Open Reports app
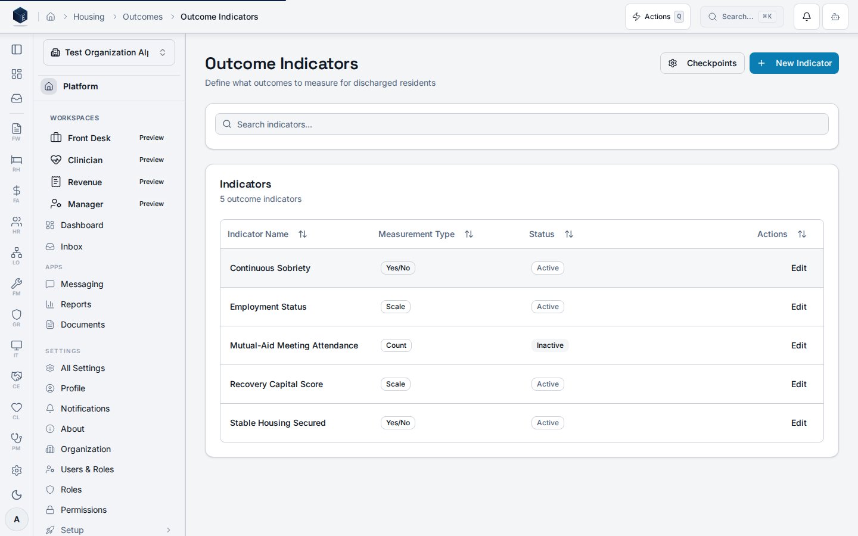Viewport: 858px width, 536px height. pyautogui.click(x=109, y=304)
